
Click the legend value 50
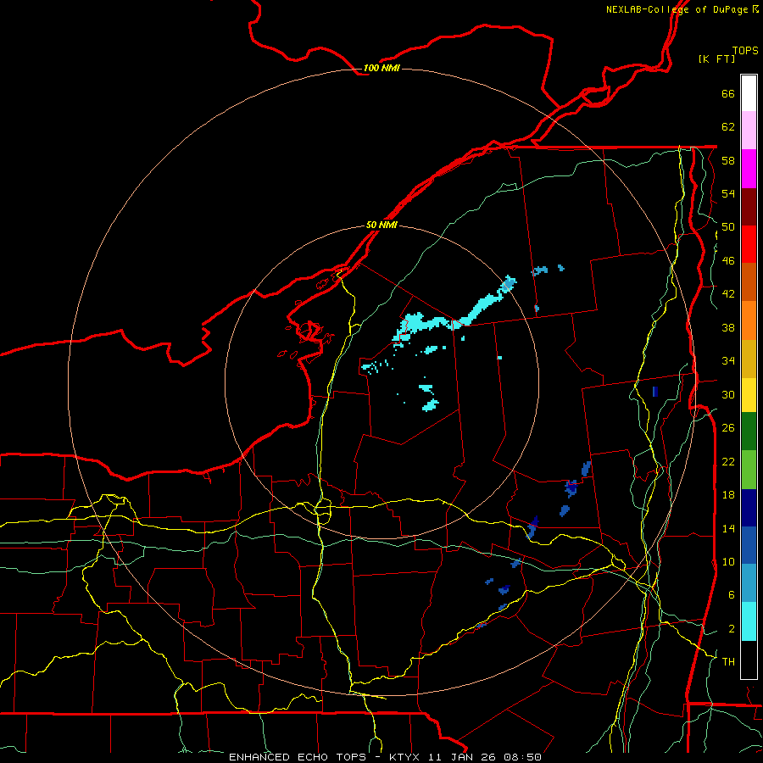[x=728, y=227]
